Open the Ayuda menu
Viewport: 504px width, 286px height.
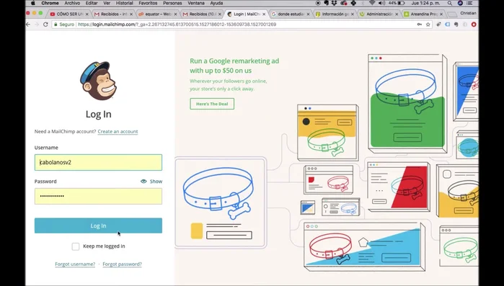[x=216, y=3]
